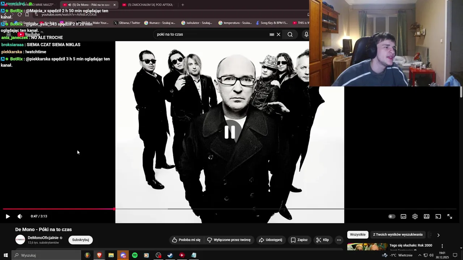This screenshot has width=463, height=260.
Task: Open File Explorer from taskbar
Action: (111, 255)
